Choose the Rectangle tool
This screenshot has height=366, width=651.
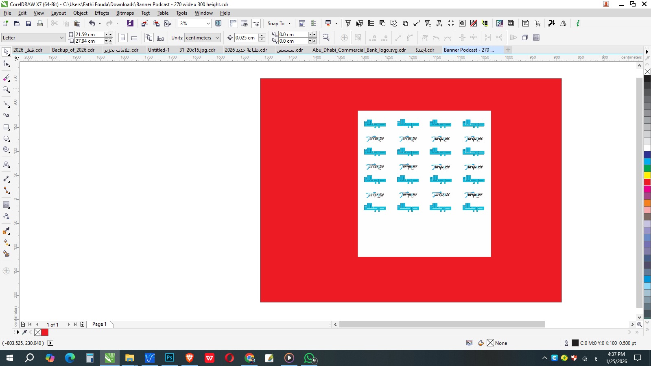coord(6,127)
